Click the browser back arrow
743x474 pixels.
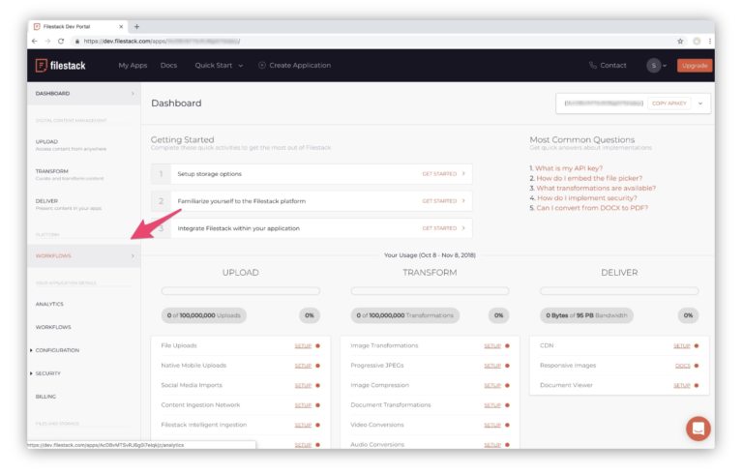point(35,41)
